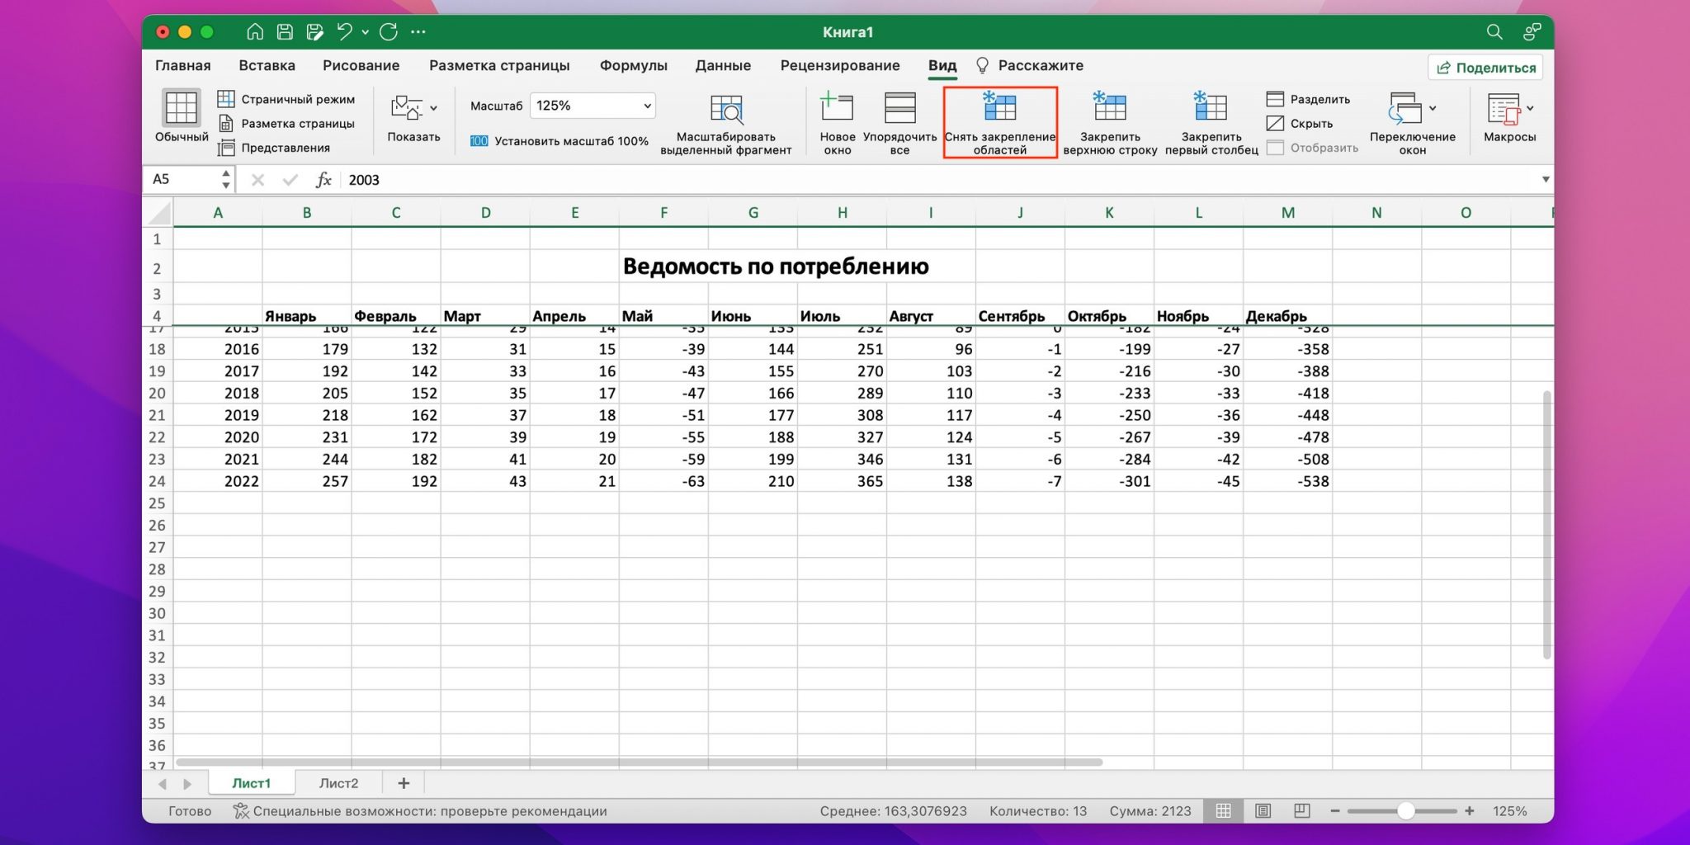
Task: Click the Home icon in title bar
Action: (255, 32)
